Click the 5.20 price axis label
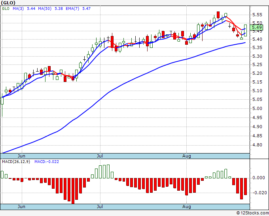Viewport: 269px width, 216px height. [x=258, y=73]
